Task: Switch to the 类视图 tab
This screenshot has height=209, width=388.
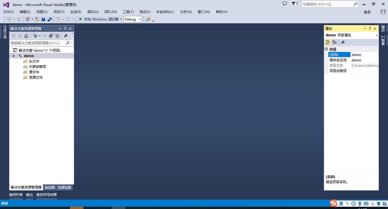Action: pyautogui.click(x=49, y=187)
